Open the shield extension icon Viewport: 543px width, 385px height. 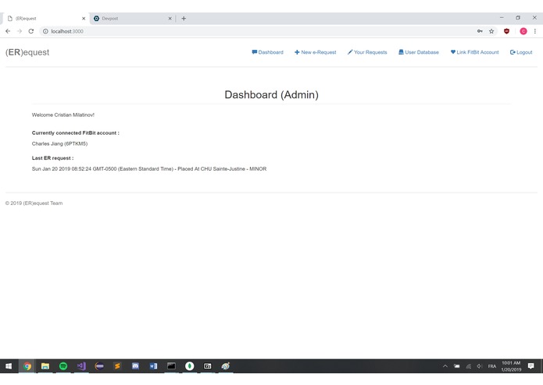click(x=506, y=31)
